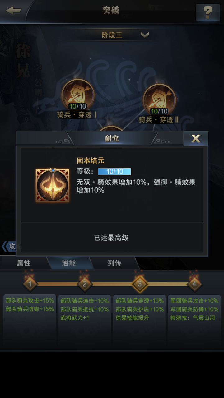Close the 研究 dialog
This screenshot has height=398, width=224.
[x=196, y=138]
